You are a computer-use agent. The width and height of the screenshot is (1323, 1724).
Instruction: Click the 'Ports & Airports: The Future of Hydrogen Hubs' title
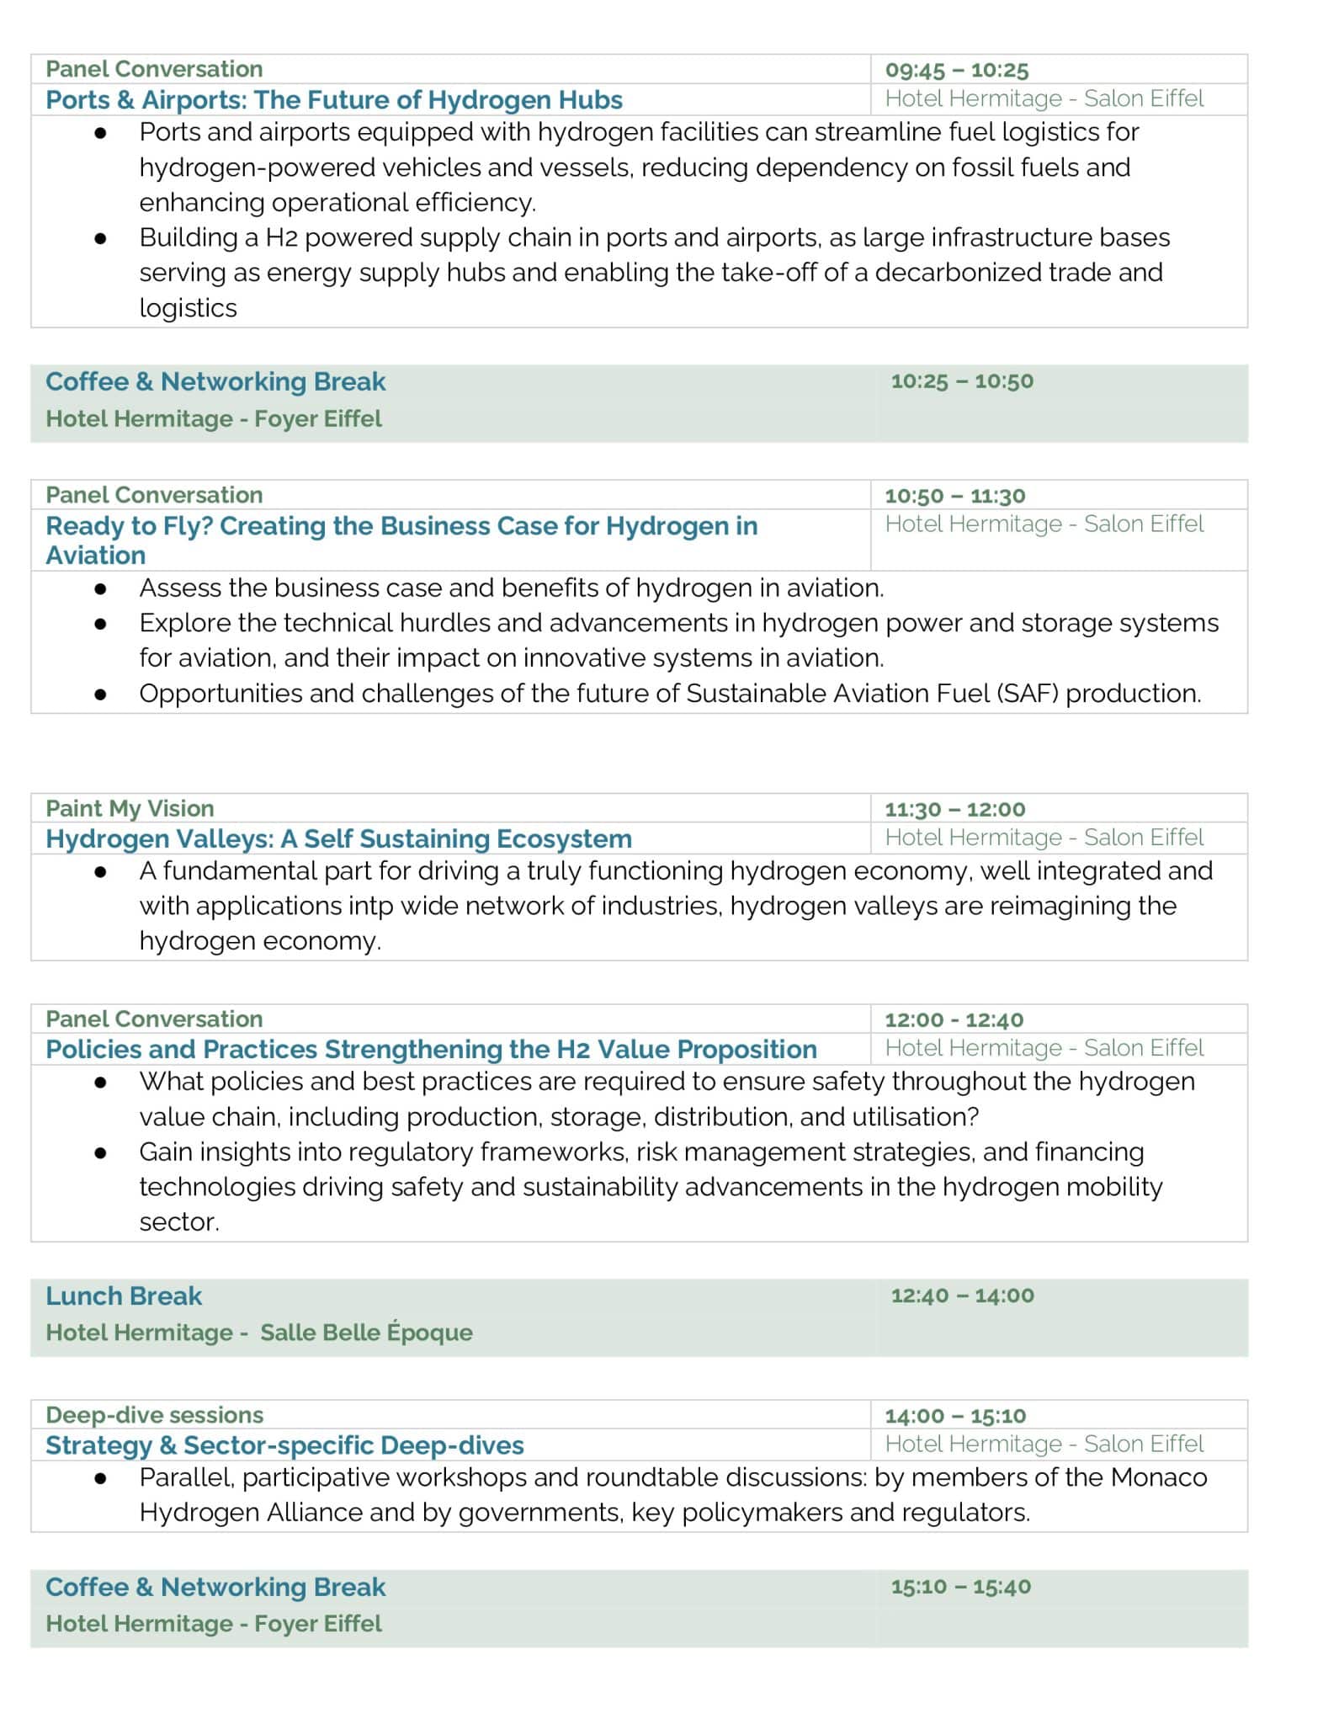point(333,100)
